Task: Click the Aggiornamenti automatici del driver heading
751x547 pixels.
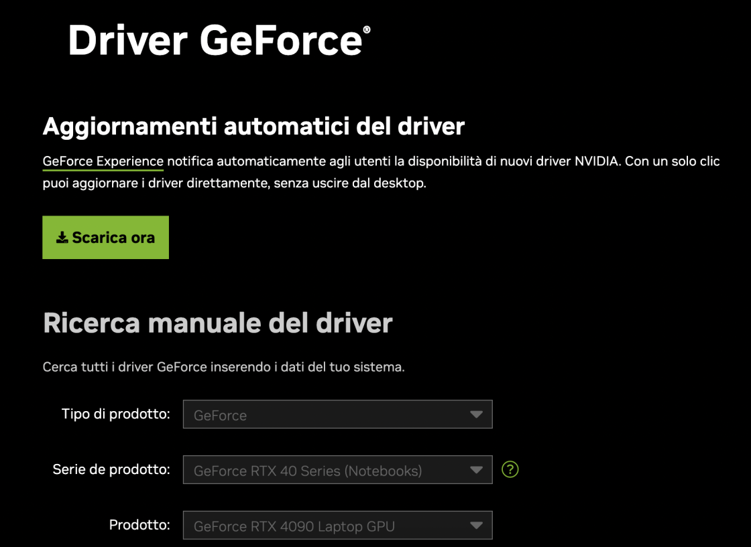Action: click(253, 126)
